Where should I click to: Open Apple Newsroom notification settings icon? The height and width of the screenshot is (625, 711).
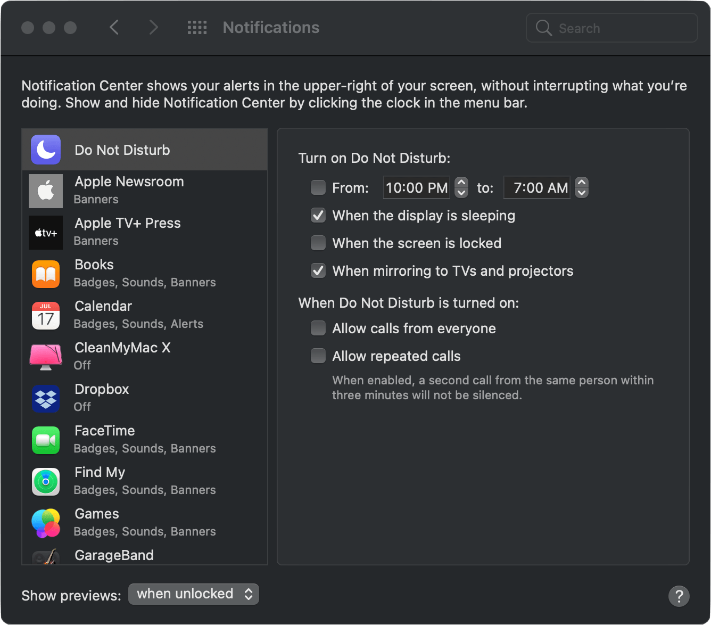coord(46,191)
